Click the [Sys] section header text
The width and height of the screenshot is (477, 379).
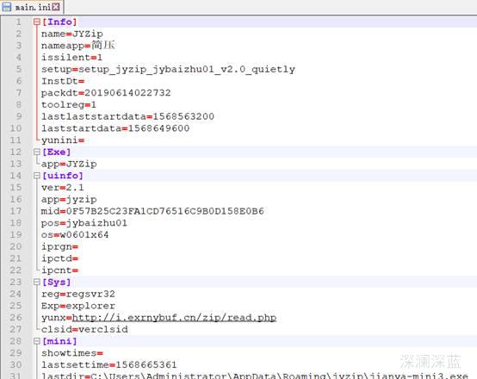tap(56, 282)
